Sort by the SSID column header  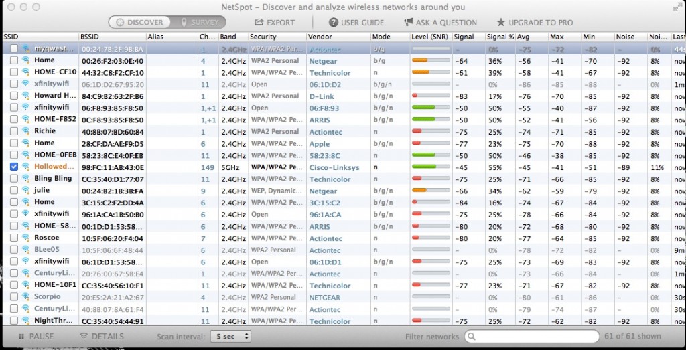[40, 37]
